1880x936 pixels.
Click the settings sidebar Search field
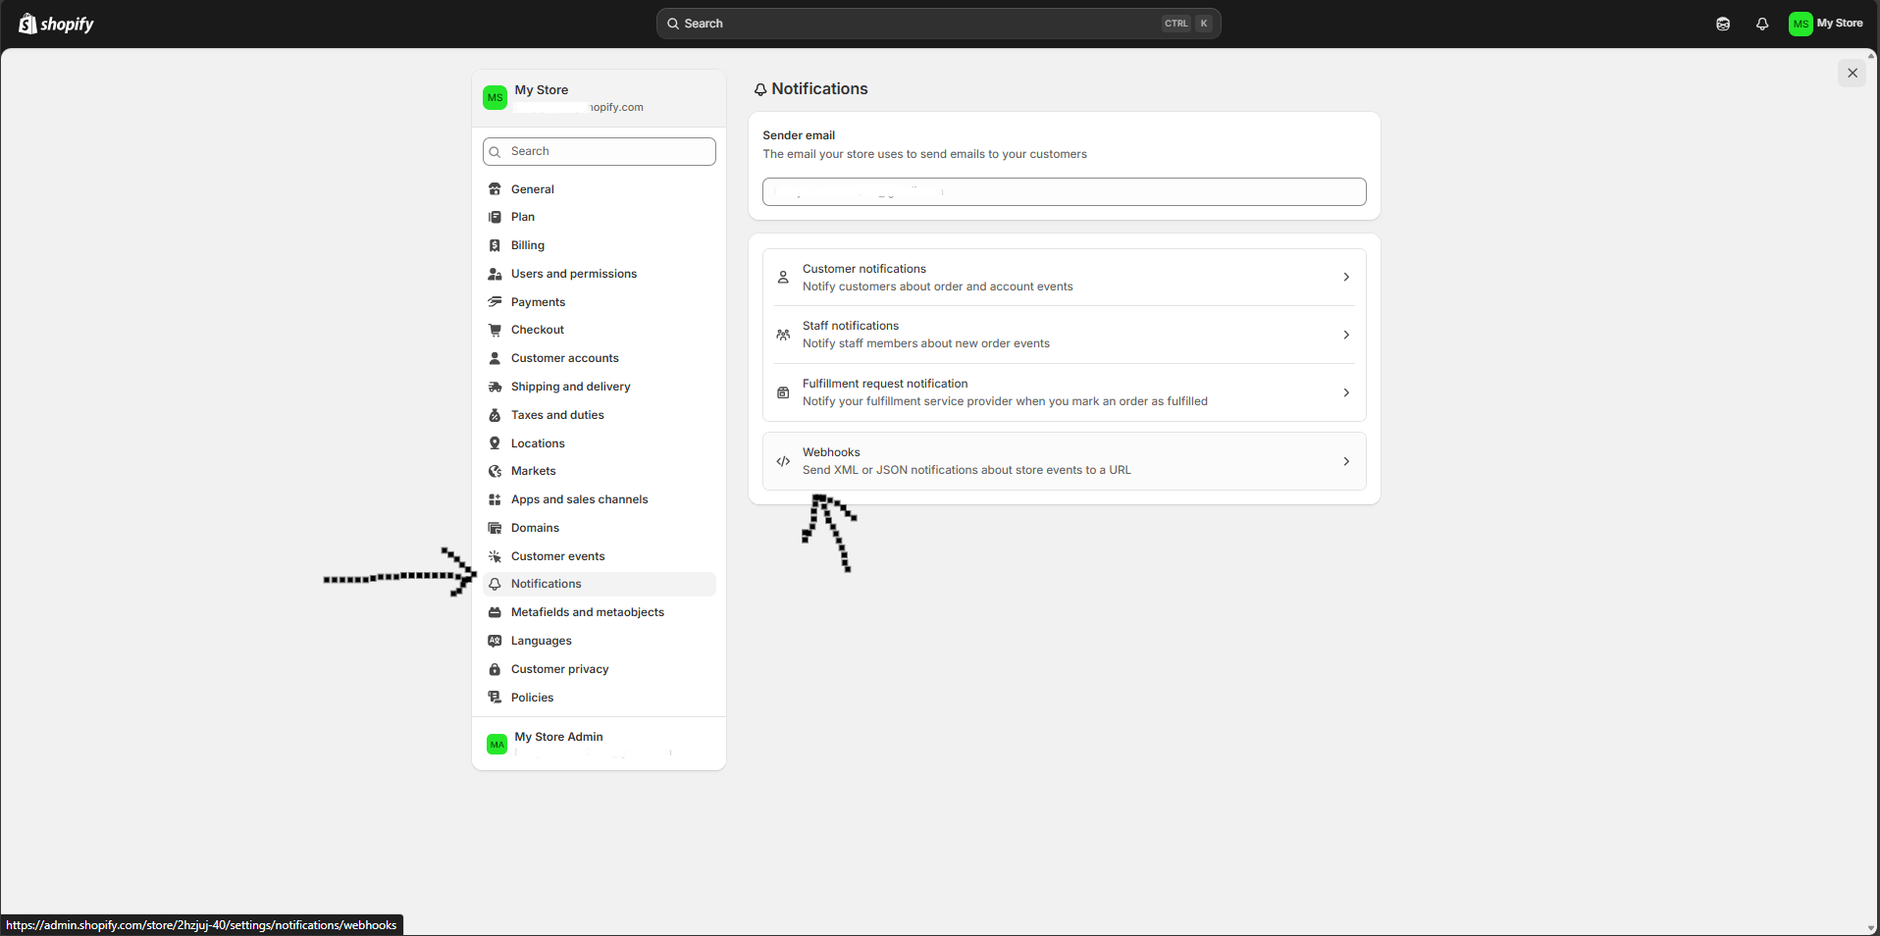click(600, 151)
